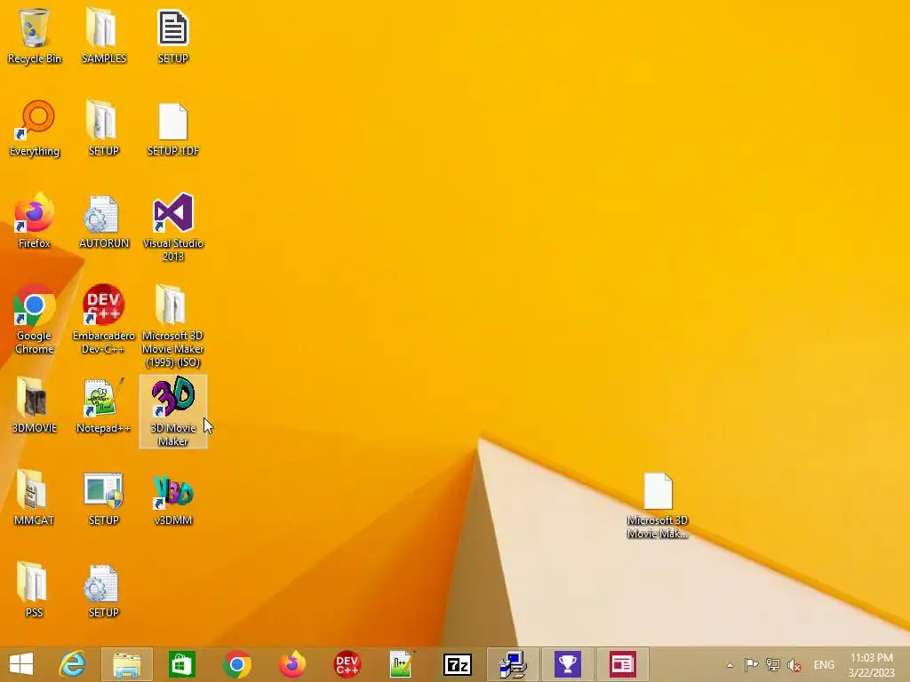Open the Windows Start button

point(21,664)
